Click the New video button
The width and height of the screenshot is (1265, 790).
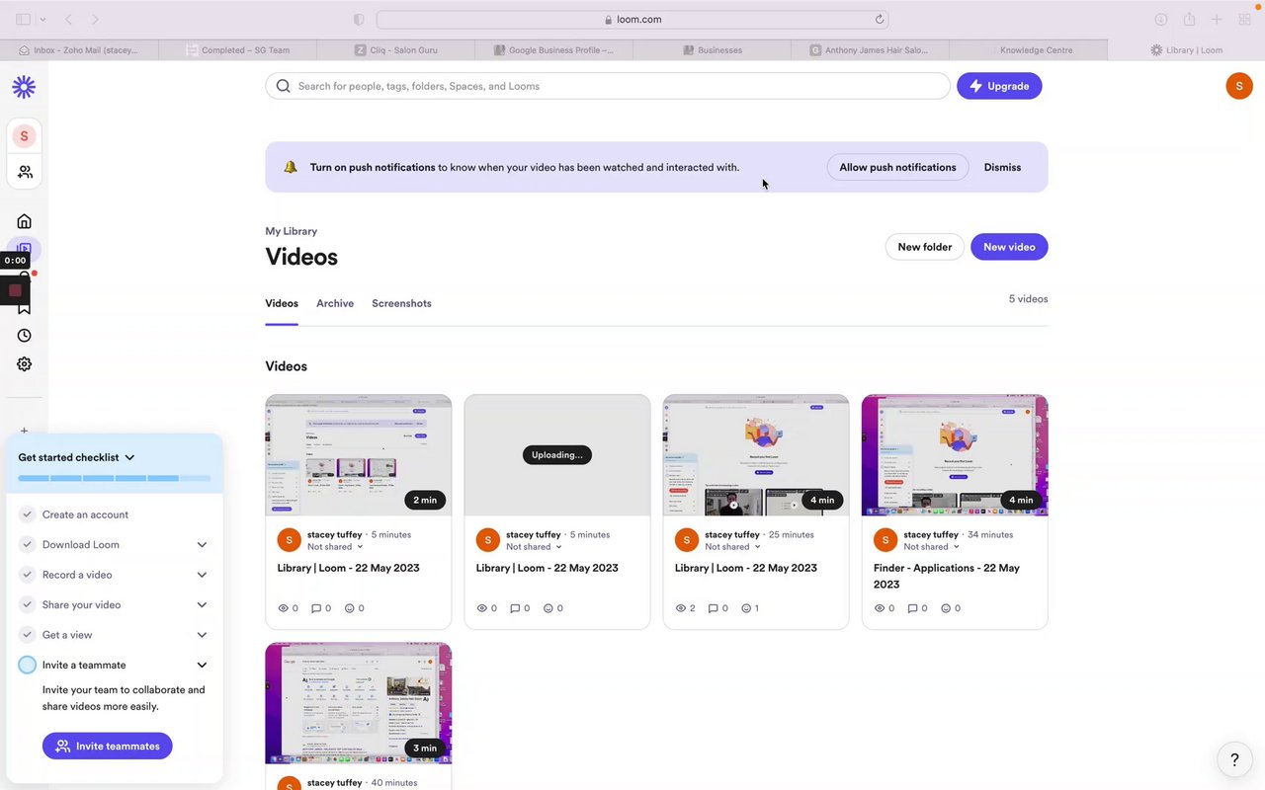pyautogui.click(x=1009, y=247)
